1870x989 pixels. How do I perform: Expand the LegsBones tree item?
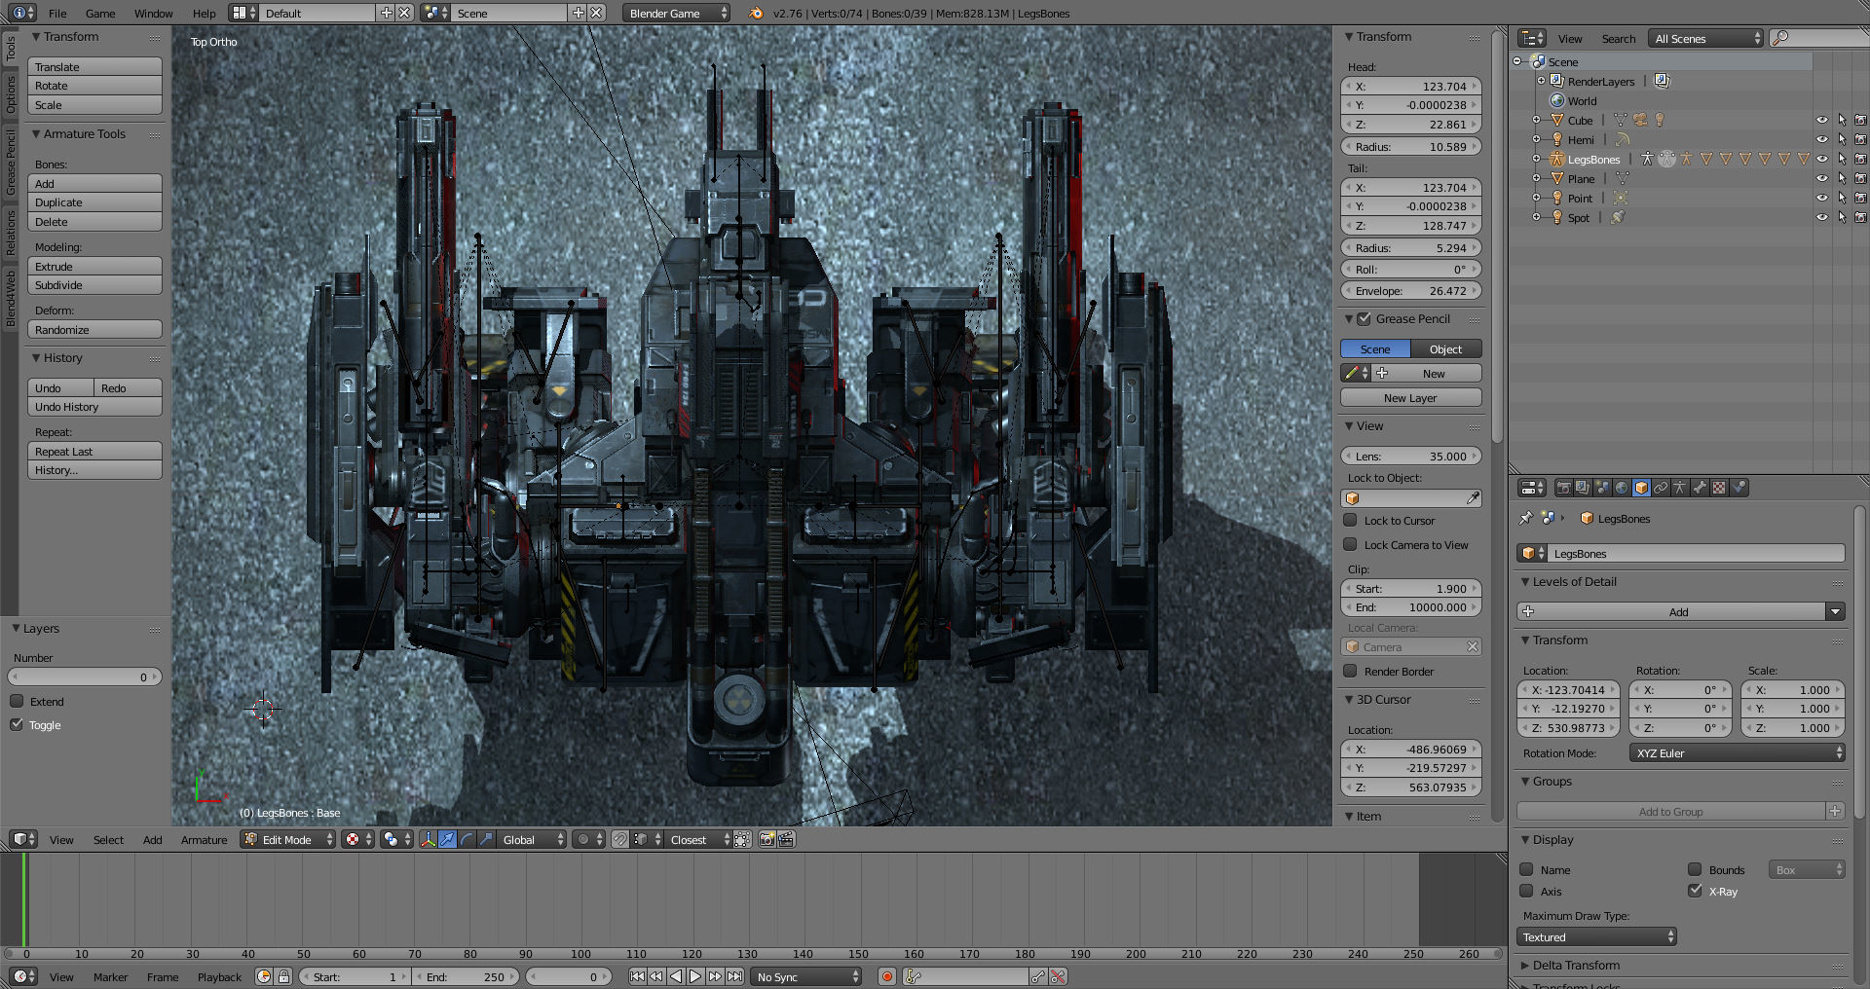(1537, 160)
